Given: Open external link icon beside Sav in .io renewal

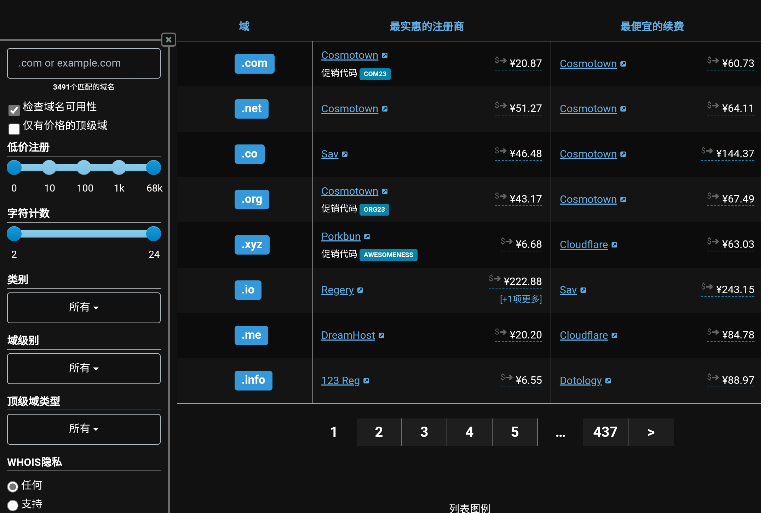Looking at the screenshot, I should [x=584, y=290].
